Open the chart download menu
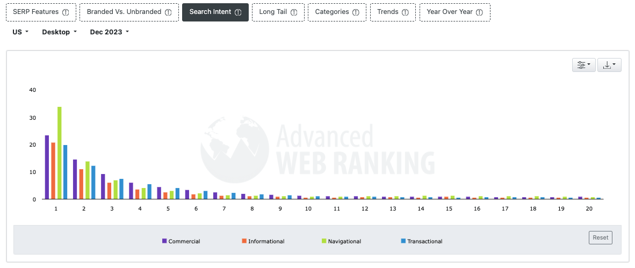635x268 pixels. point(610,65)
